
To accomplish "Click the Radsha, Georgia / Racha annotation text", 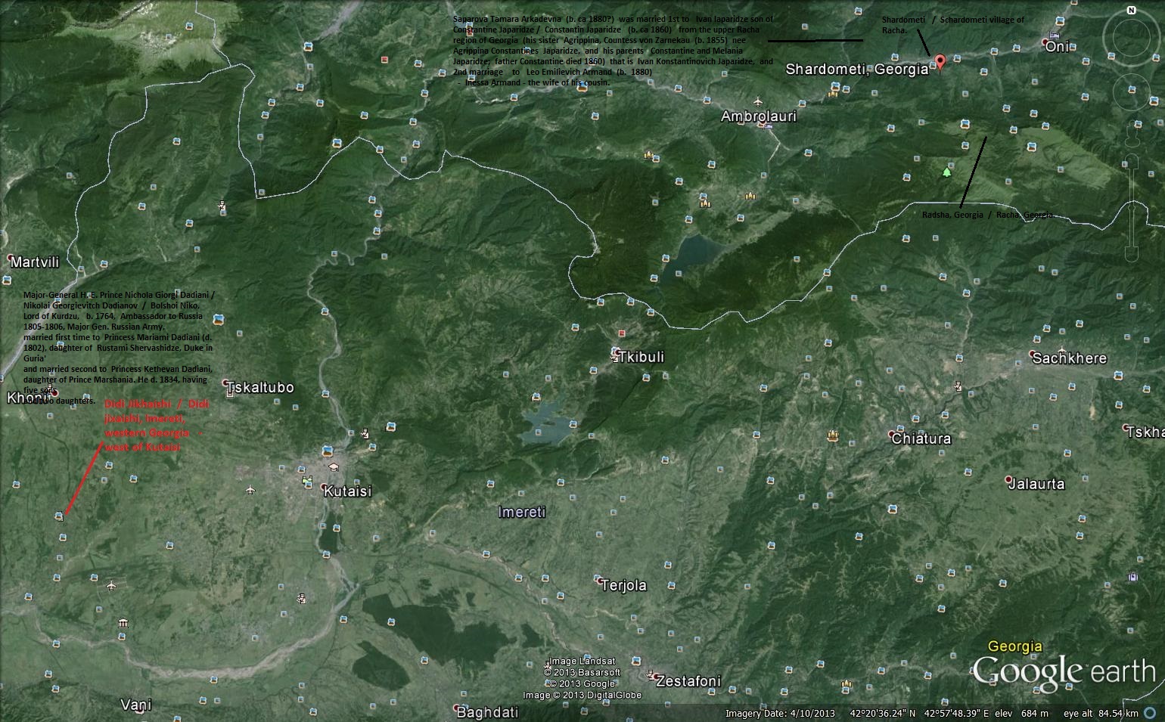I will click(987, 215).
